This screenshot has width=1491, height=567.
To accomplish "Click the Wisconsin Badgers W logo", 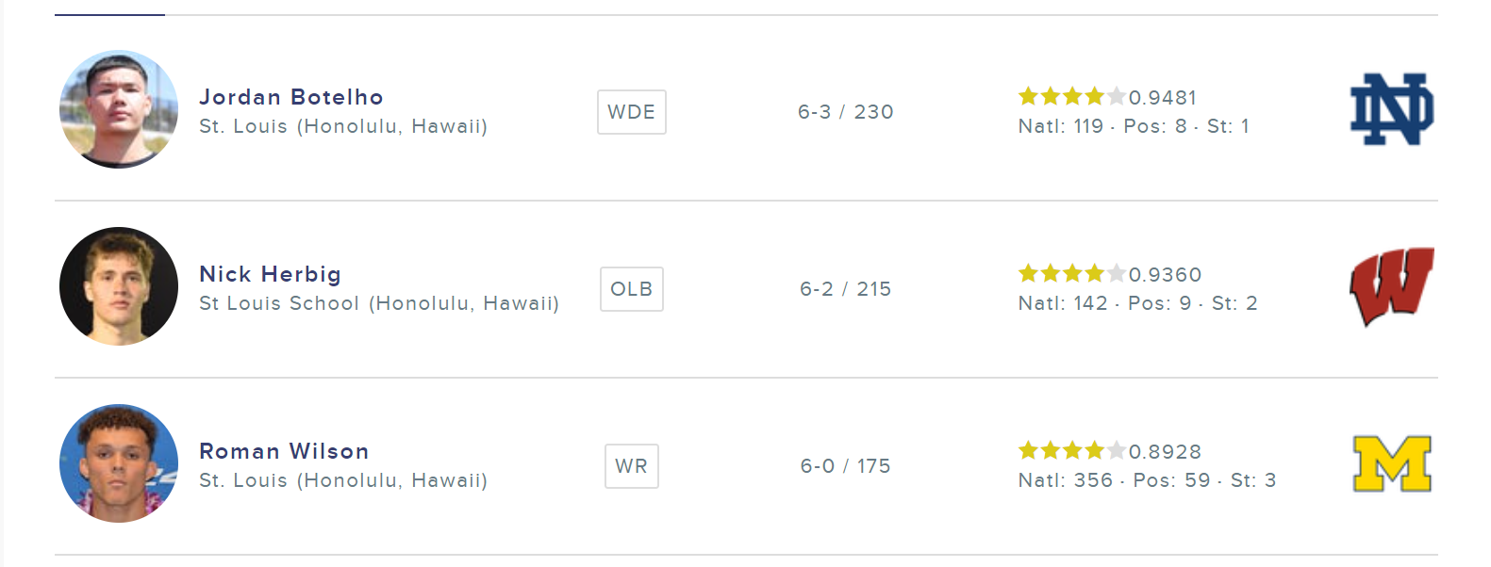I will coord(1391,285).
